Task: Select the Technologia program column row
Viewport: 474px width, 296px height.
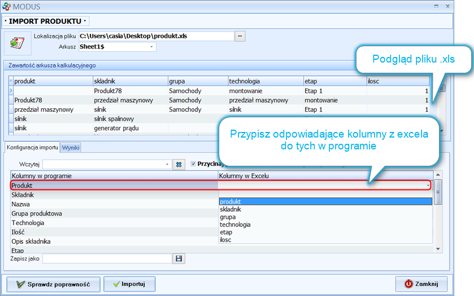Action: pyautogui.click(x=114, y=223)
